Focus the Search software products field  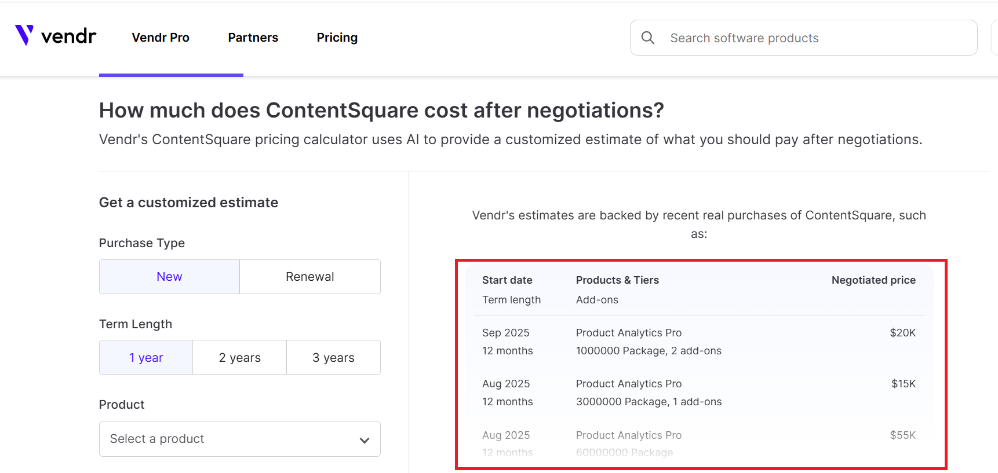[x=811, y=38]
